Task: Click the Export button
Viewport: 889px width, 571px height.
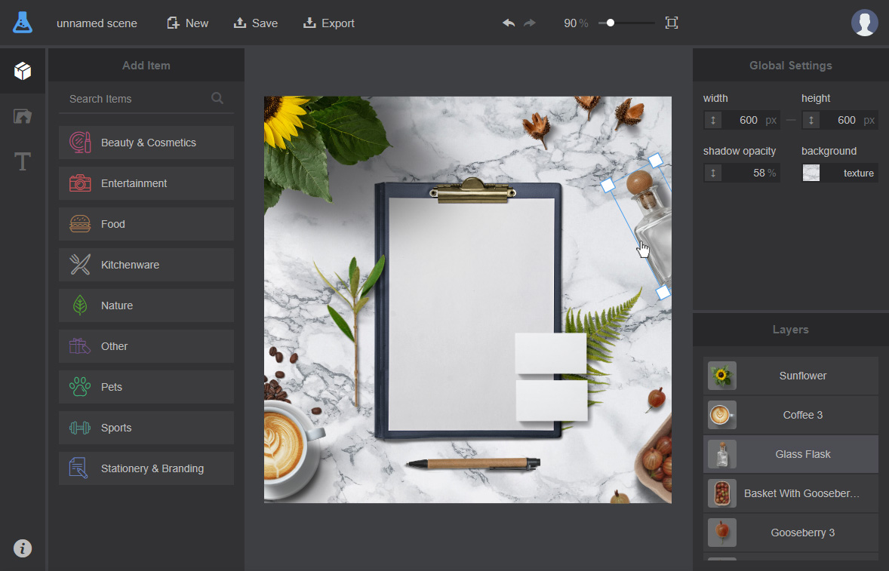Action: (x=329, y=23)
